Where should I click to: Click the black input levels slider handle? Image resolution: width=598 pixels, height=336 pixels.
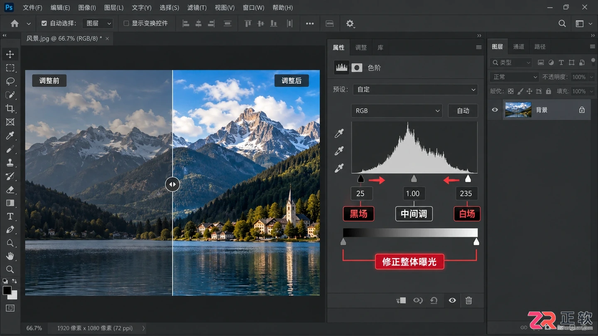pos(361,178)
